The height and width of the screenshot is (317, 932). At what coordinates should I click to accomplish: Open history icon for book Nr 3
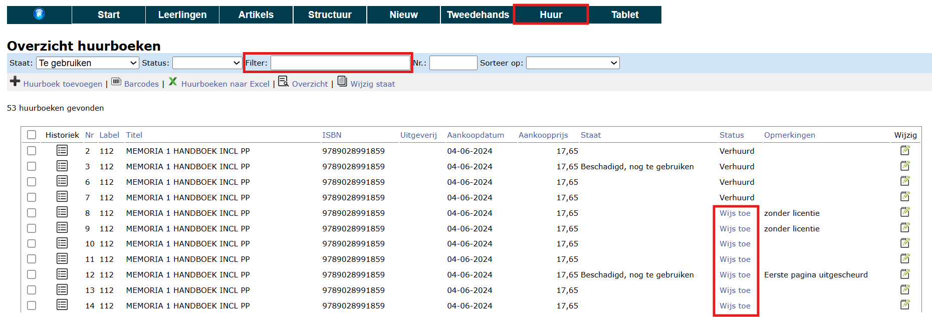[x=62, y=166]
